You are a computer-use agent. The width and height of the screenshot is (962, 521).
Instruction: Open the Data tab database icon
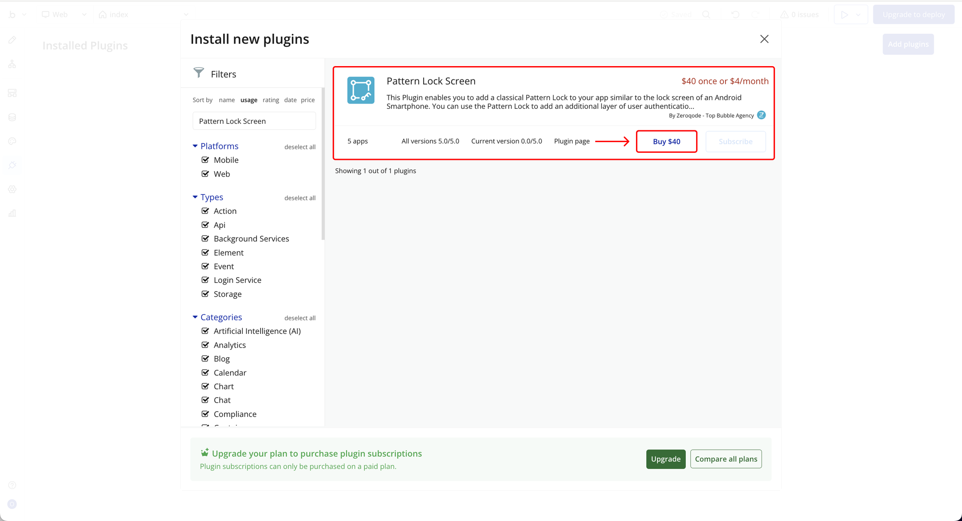click(x=12, y=117)
